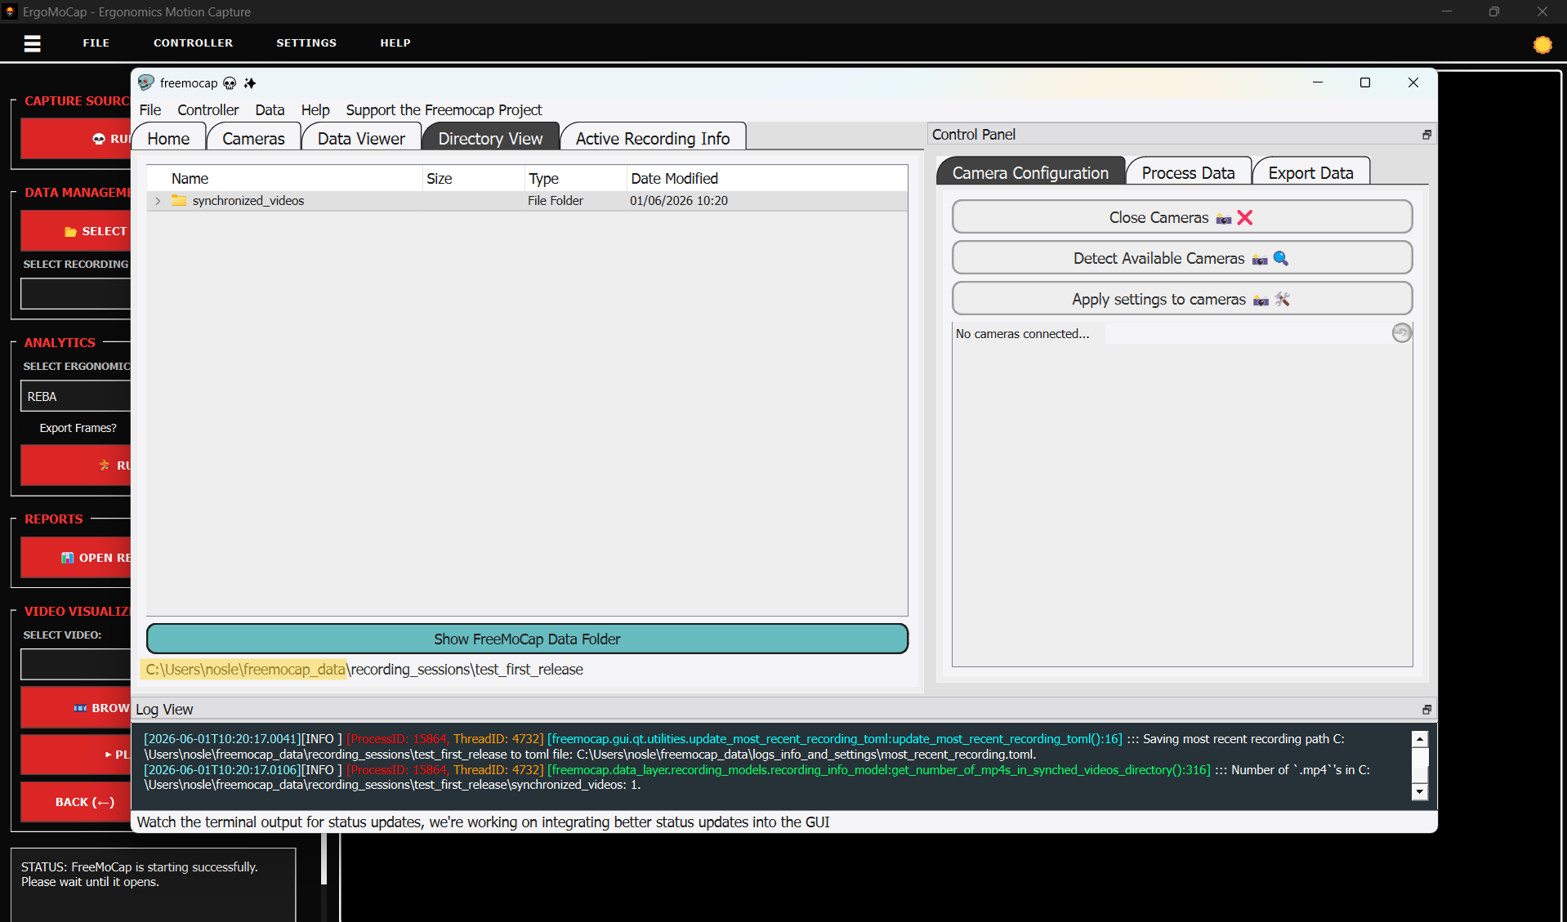This screenshot has width=1567, height=922.
Task: Open the Controller menu in freemocap
Action: coord(208,110)
